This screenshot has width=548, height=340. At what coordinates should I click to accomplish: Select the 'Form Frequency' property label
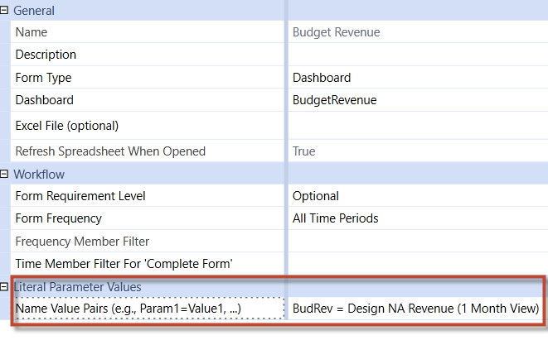point(58,218)
